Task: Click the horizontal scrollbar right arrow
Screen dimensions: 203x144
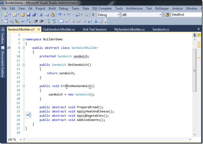Action: click(190, 139)
